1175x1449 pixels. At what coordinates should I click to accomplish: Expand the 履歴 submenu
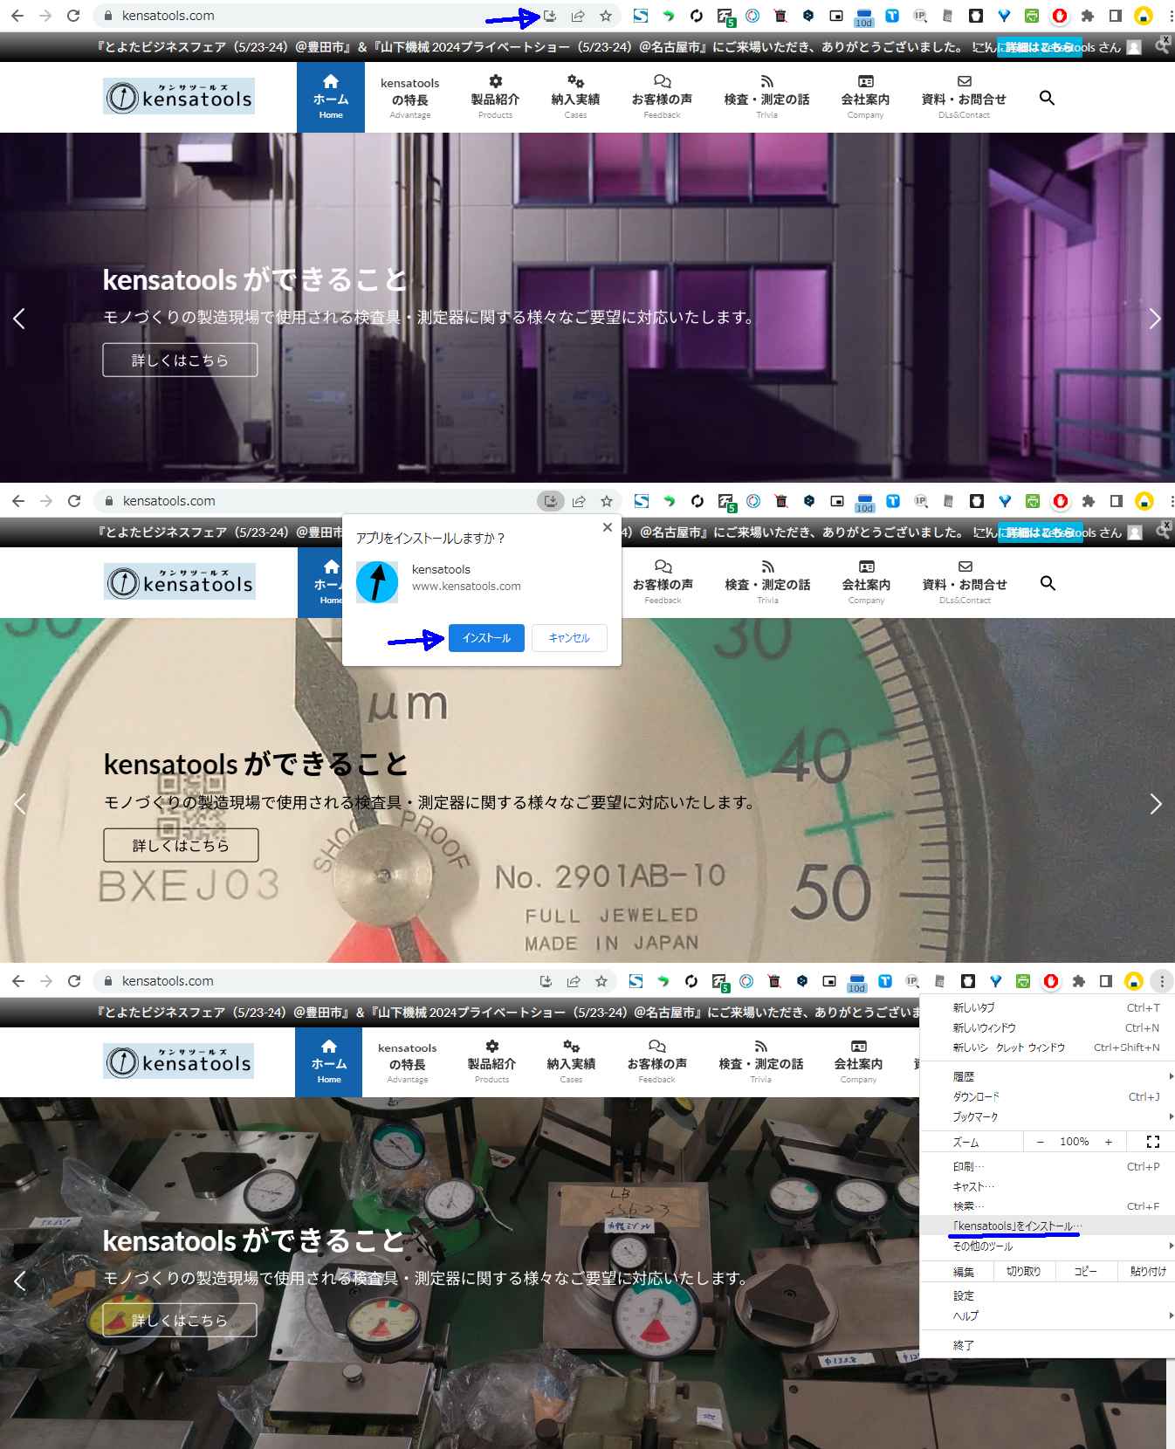pyautogui.click(x=964, y=1076)
